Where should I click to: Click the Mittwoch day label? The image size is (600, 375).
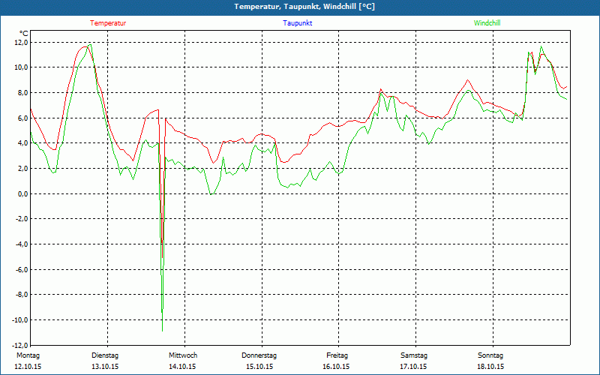point(183,355)
